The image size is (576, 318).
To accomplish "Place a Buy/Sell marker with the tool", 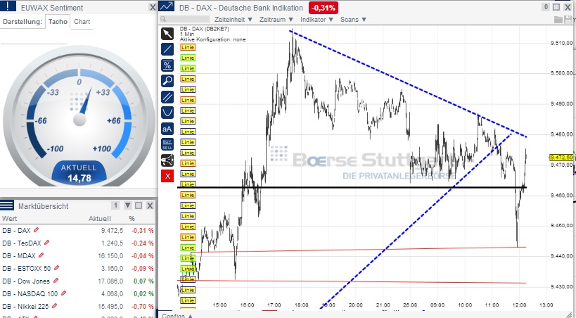I will [x=167, y=144].
